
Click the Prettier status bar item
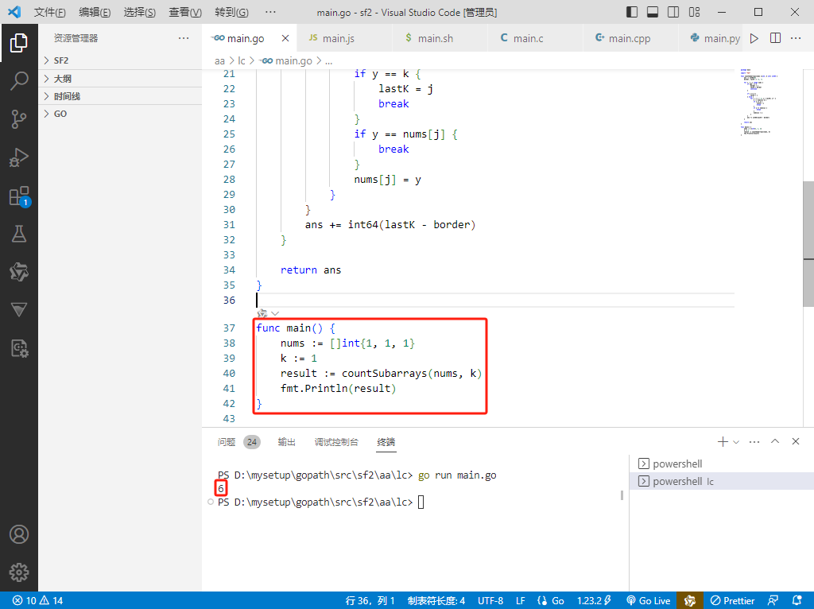pos(732,601)
